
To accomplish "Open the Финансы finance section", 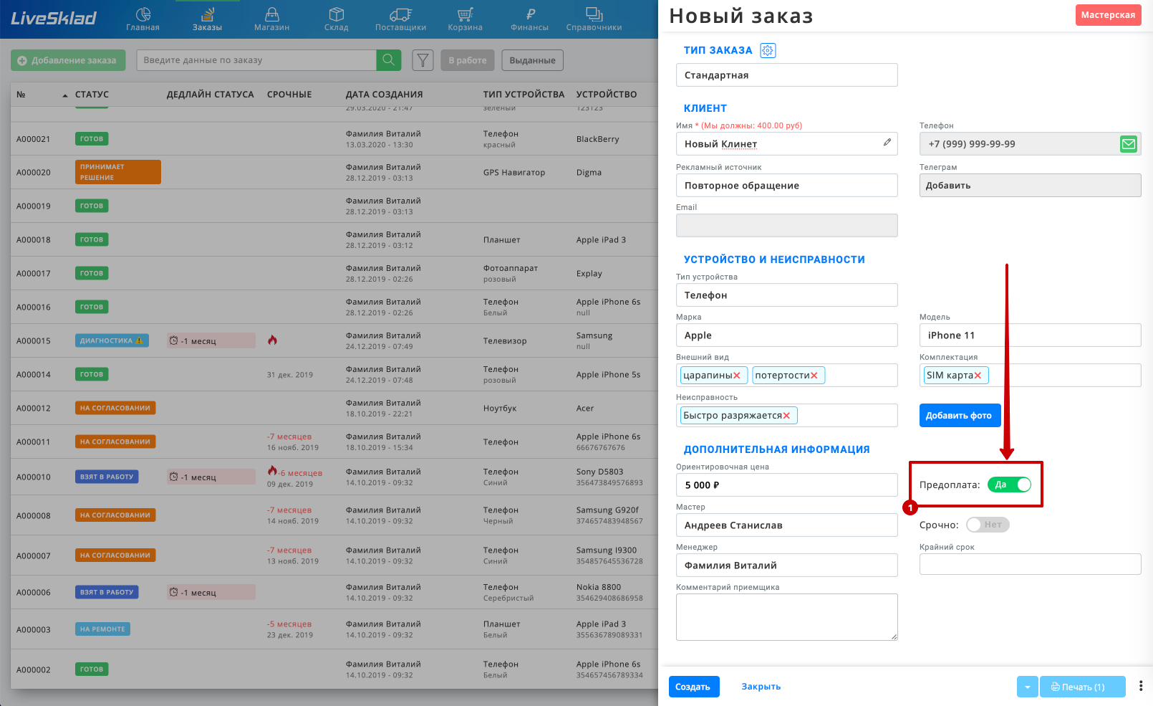I will coord(530,19).
